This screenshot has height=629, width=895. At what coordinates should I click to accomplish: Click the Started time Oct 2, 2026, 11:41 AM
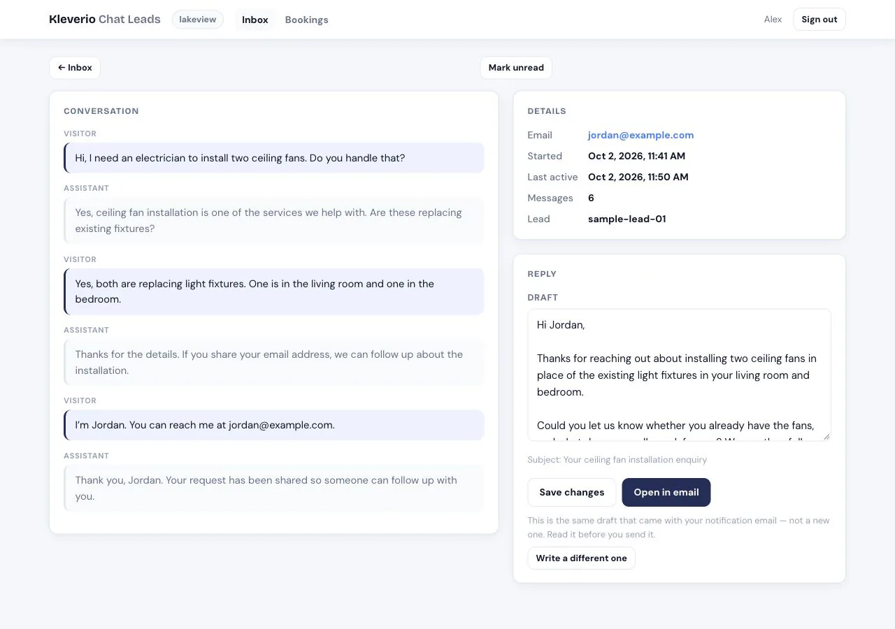pyautogui.click(x=637, y=156)
